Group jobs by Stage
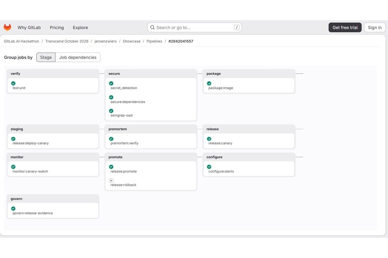The image size is (388, 258). [46, 57]
